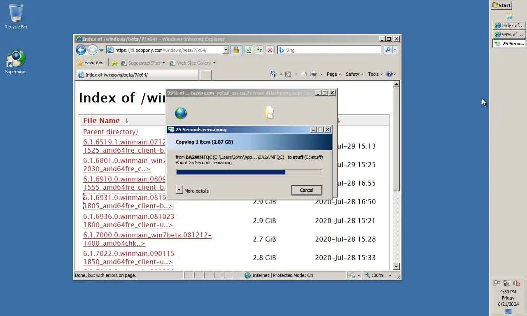Open the 6.1.6801.0.winmain_win7 file link
The image size is (527, 316).
124,165
